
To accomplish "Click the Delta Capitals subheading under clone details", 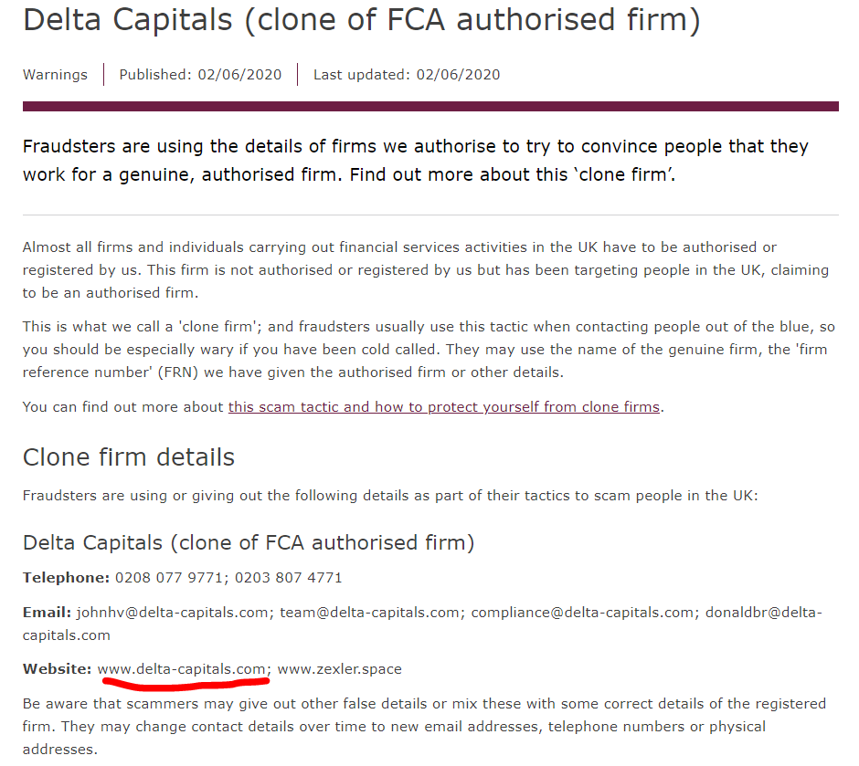I will click(x=249, y=542).
